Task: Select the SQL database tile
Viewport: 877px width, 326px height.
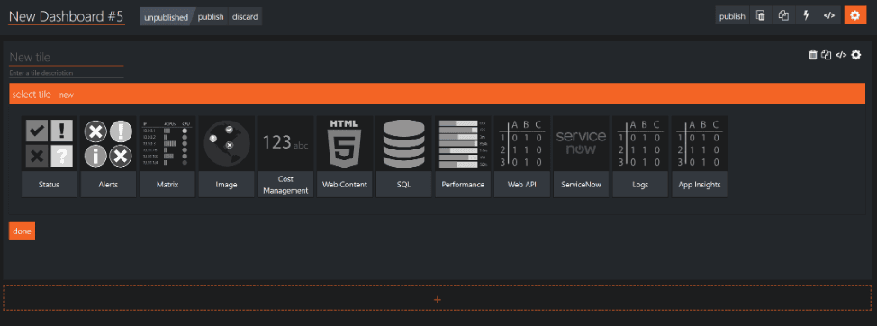Action: point(403,156)
